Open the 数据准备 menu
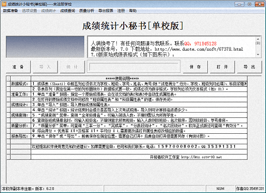This screenshot has height=193, width=266. (x=11, y=11)
